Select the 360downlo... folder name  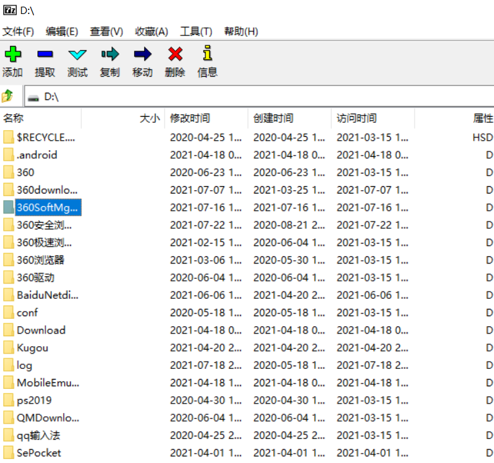click(x=47, y=190)
